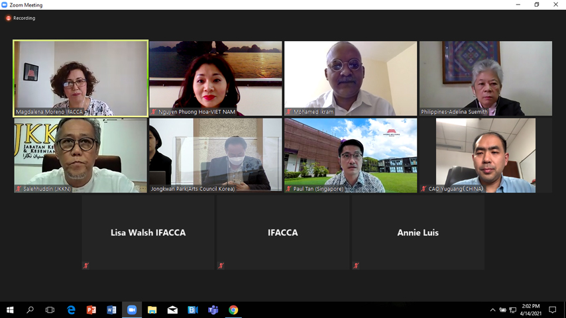Open Google Chrome from the taskbar

click(x=233, y=309)
